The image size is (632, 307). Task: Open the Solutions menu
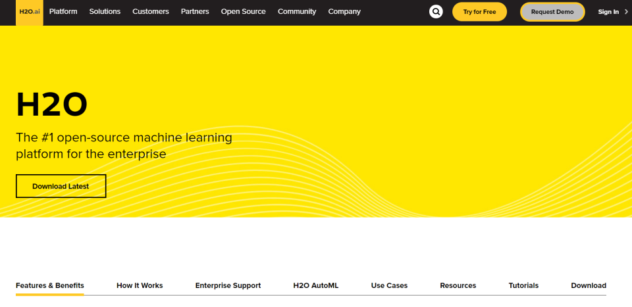coord(105,12)
